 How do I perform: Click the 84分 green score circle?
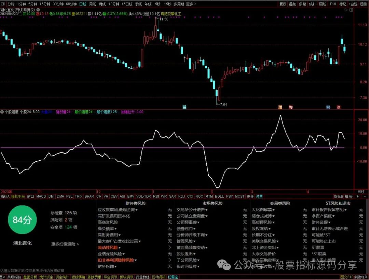tap(22, 220)
